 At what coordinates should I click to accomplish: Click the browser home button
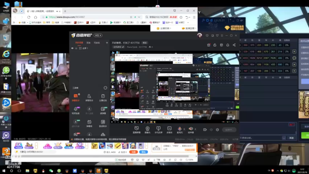[x=36, y=17]
